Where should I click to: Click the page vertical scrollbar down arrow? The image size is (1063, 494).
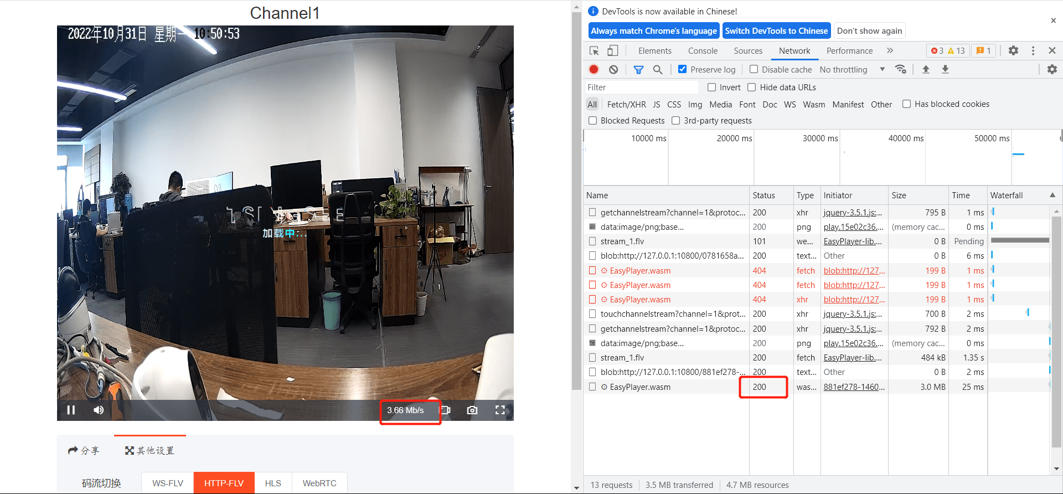coord(576,488)
